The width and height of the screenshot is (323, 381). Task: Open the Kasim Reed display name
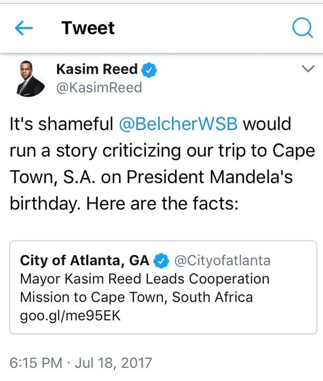[x=97, y=69]
